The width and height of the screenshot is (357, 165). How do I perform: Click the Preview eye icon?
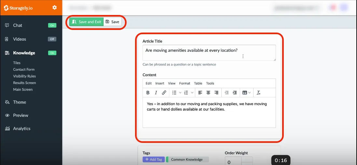click(x=7, y=116)
